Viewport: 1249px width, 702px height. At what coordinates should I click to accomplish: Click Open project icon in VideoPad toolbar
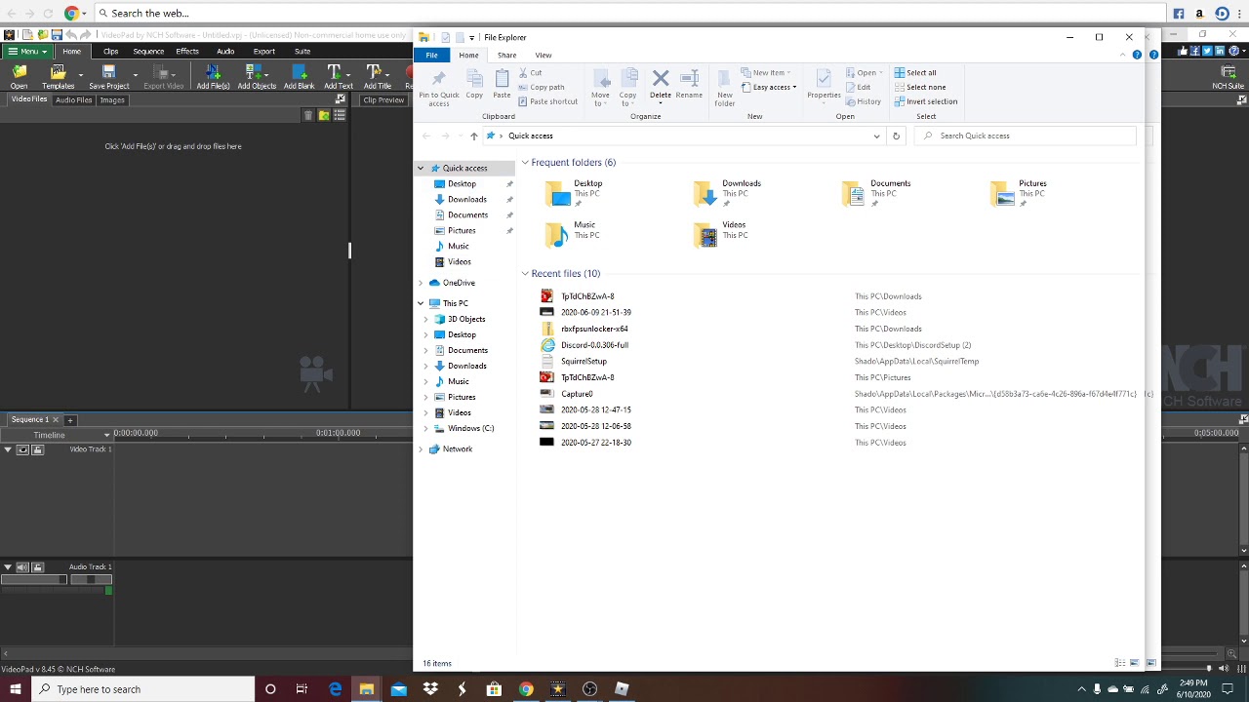point(19,77)
